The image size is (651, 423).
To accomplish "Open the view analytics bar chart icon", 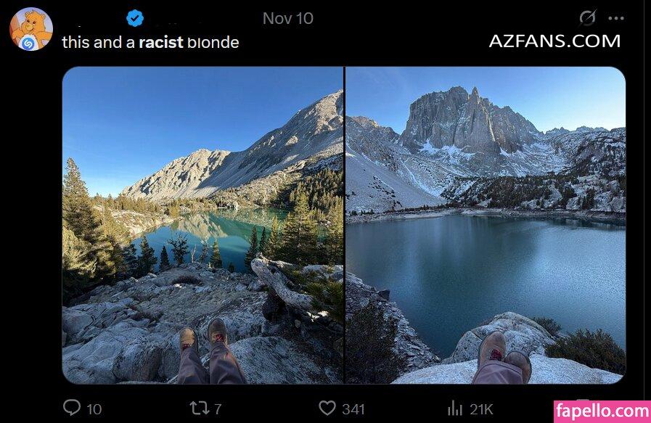I will [x=455, y=408].
